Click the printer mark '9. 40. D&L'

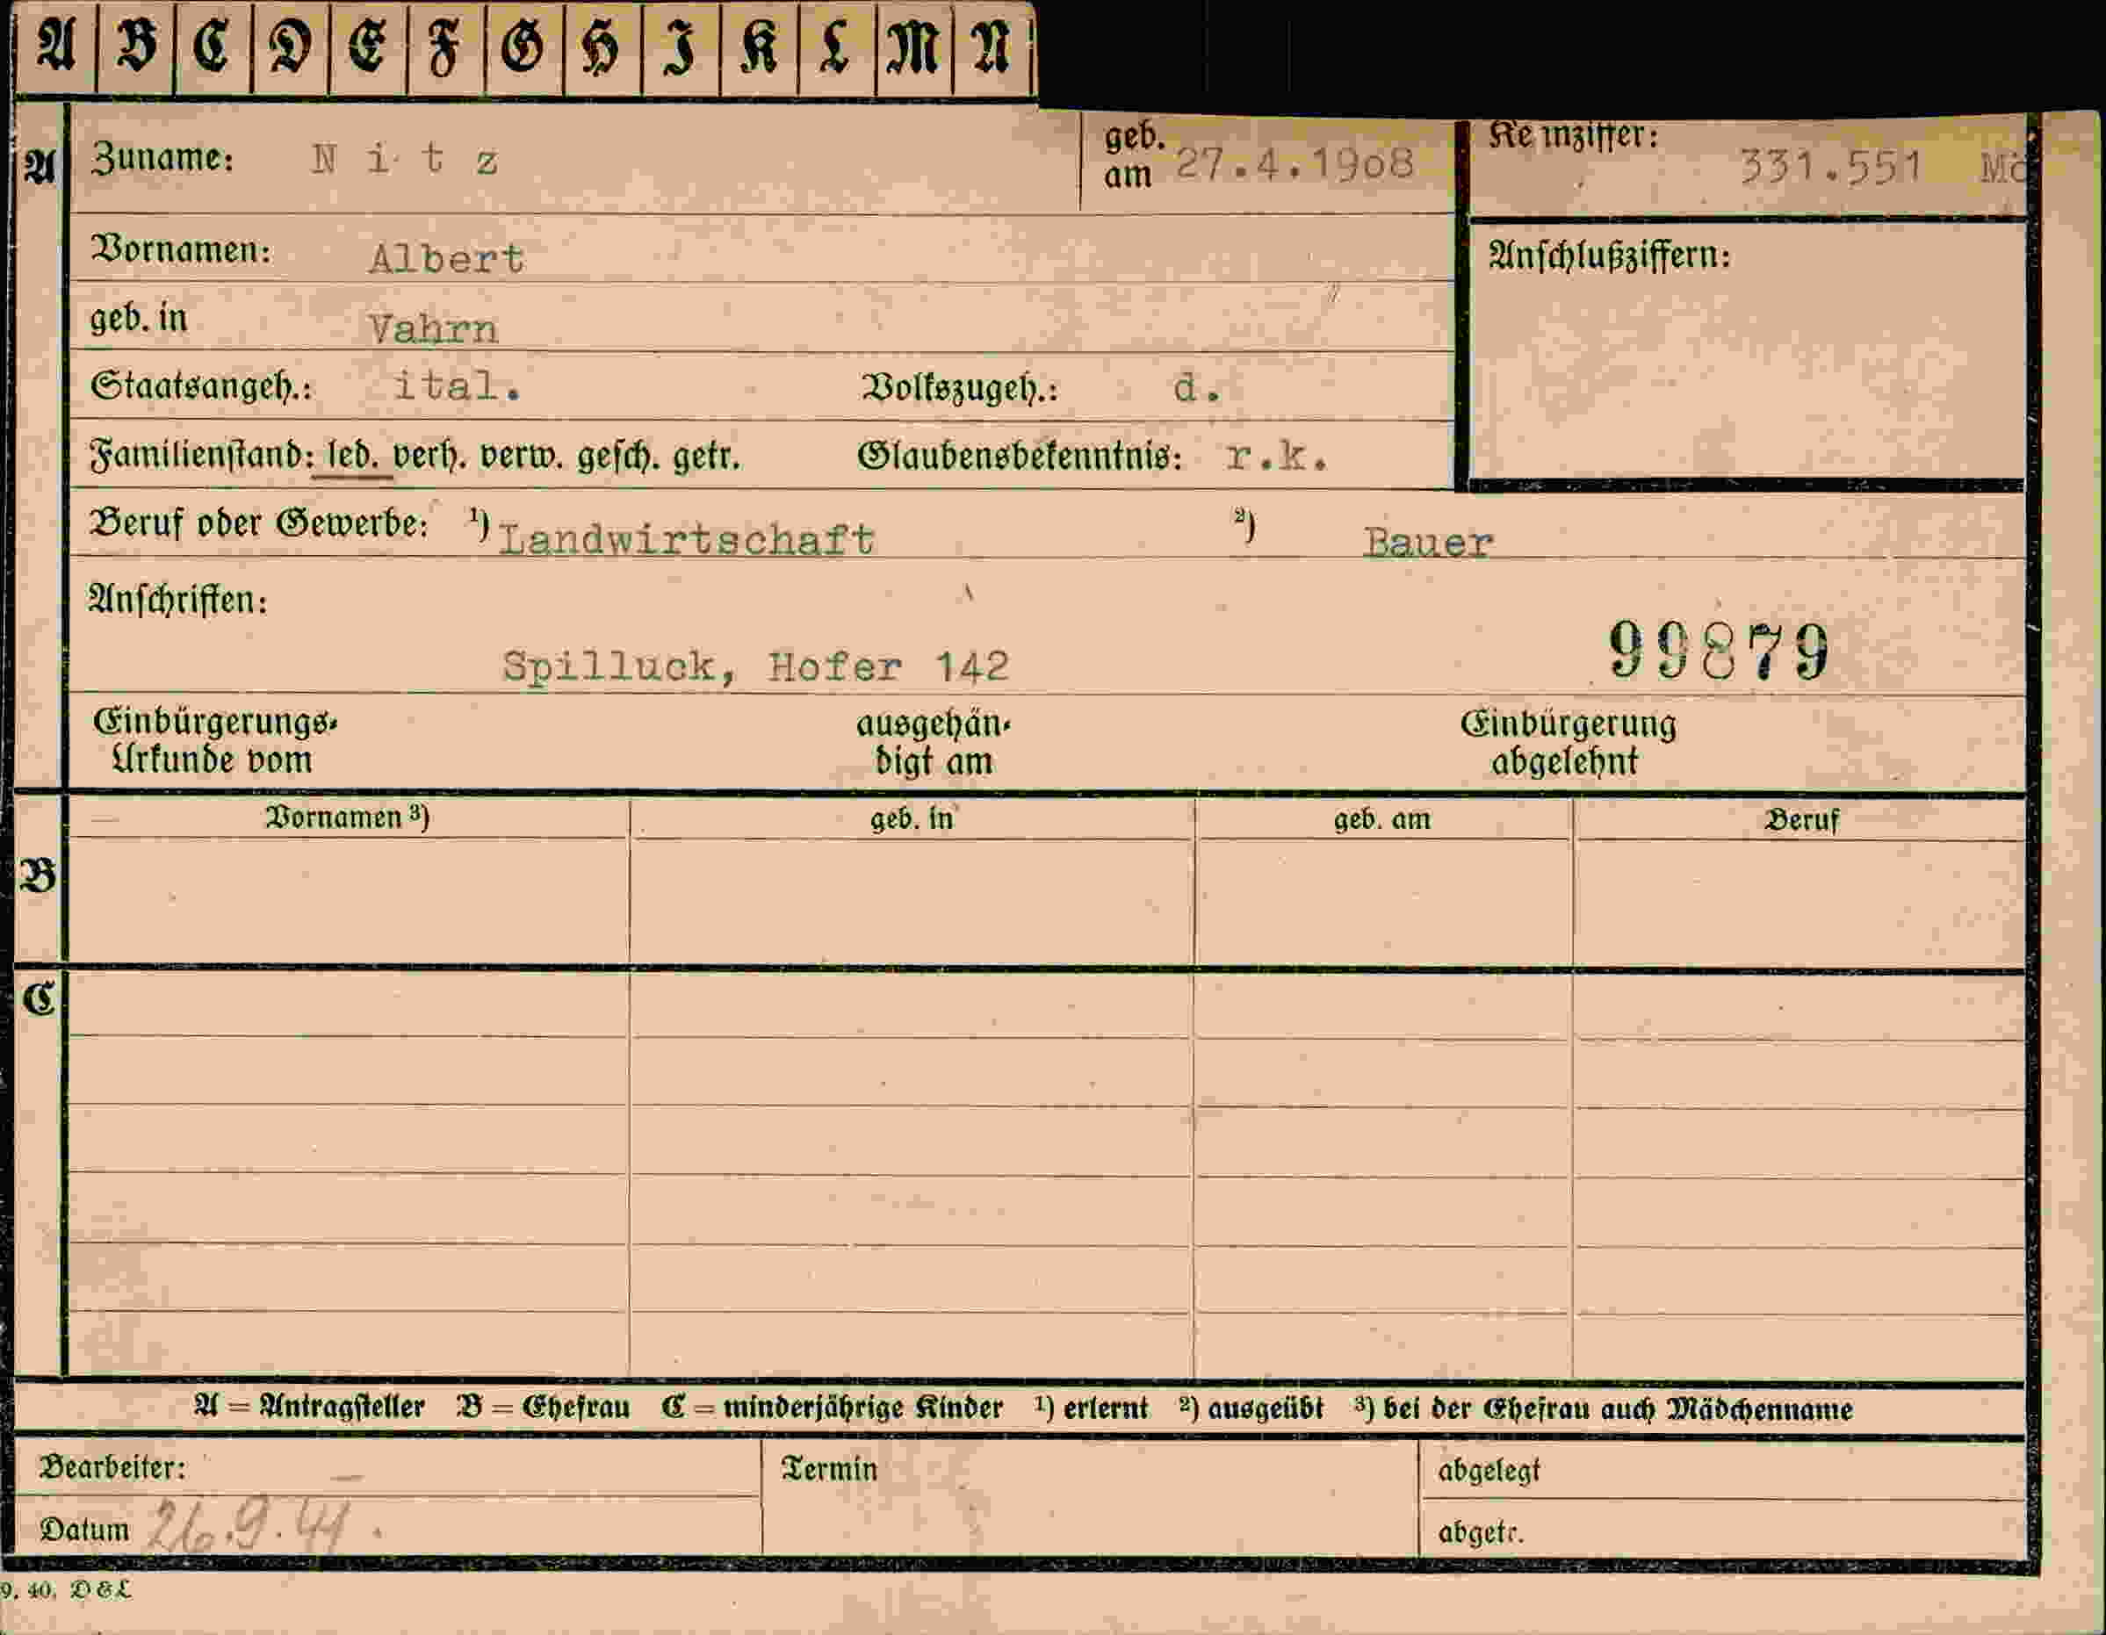click(66, 1590)
